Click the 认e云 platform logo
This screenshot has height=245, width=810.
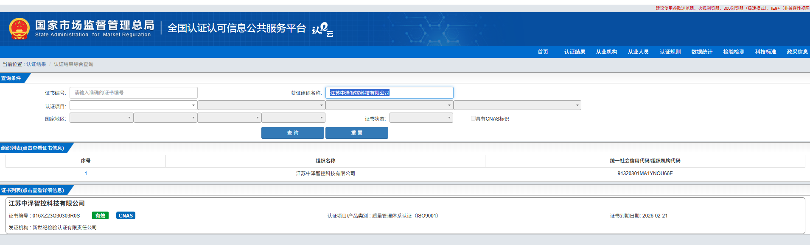point(322,29)
